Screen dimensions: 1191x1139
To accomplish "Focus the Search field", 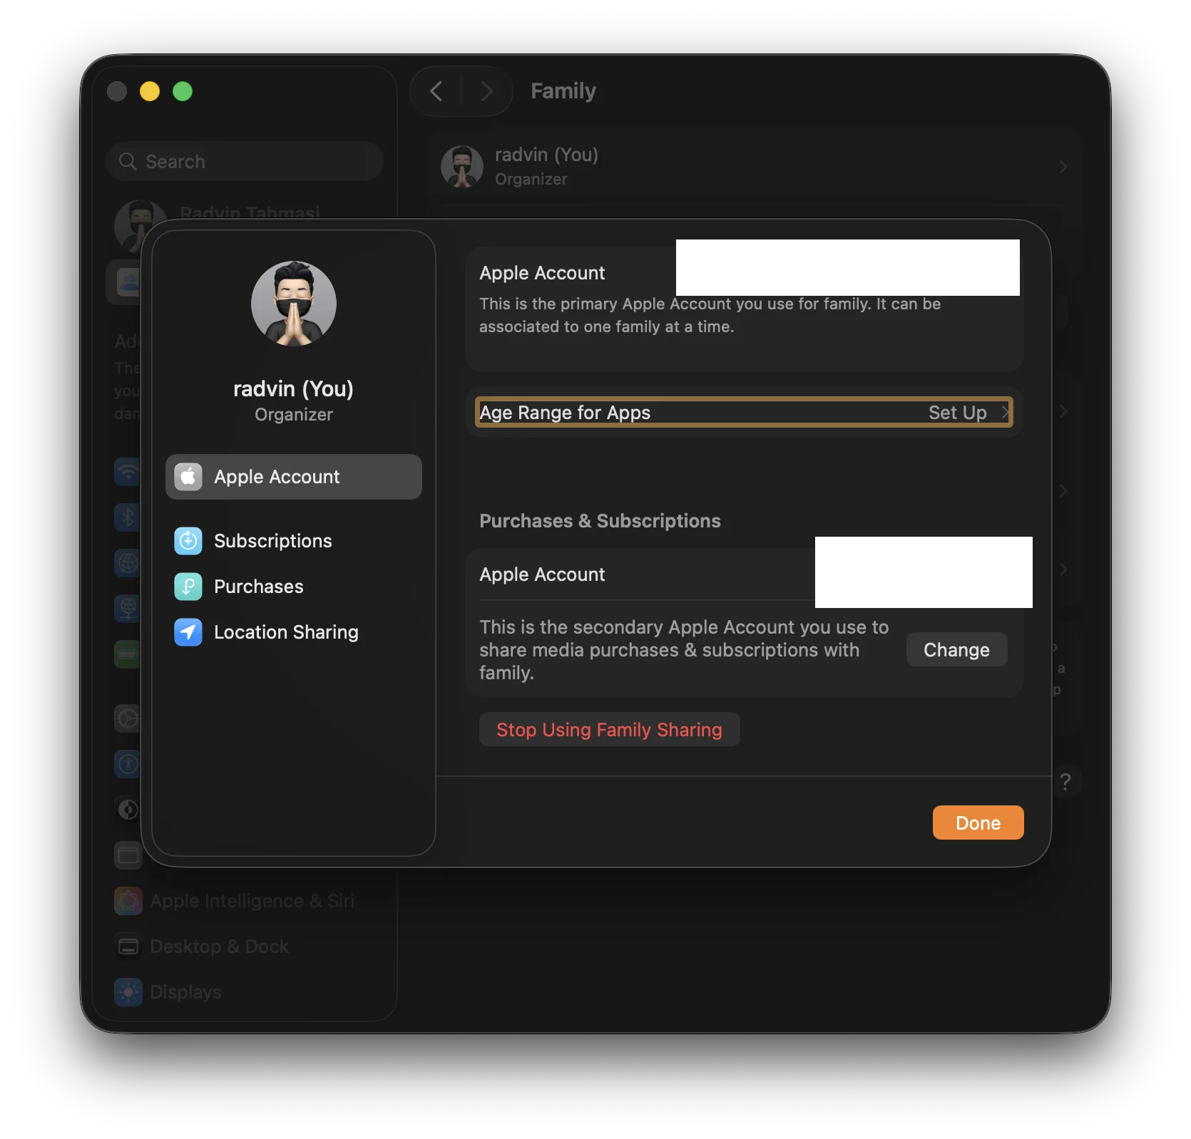I will coord(245,162).
